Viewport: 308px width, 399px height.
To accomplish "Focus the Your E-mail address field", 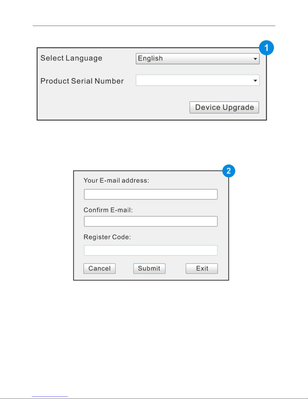I will pyautogui.click(x=151, y=194).
